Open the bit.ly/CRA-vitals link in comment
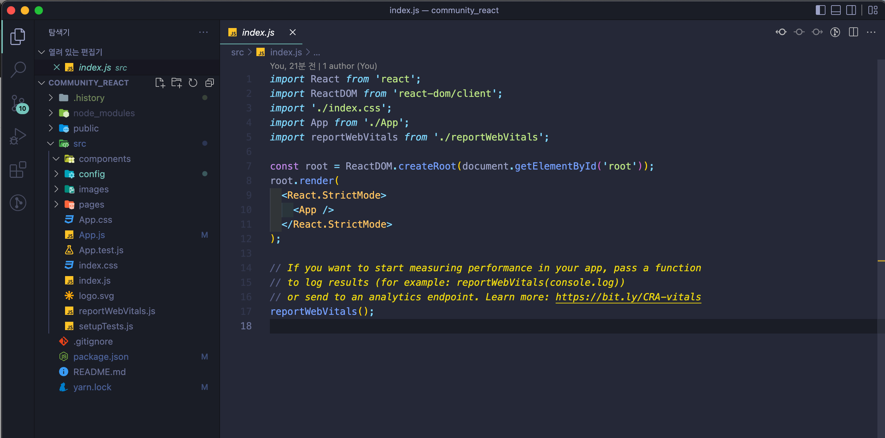This screenshot has width=885, height=438. 628,297
